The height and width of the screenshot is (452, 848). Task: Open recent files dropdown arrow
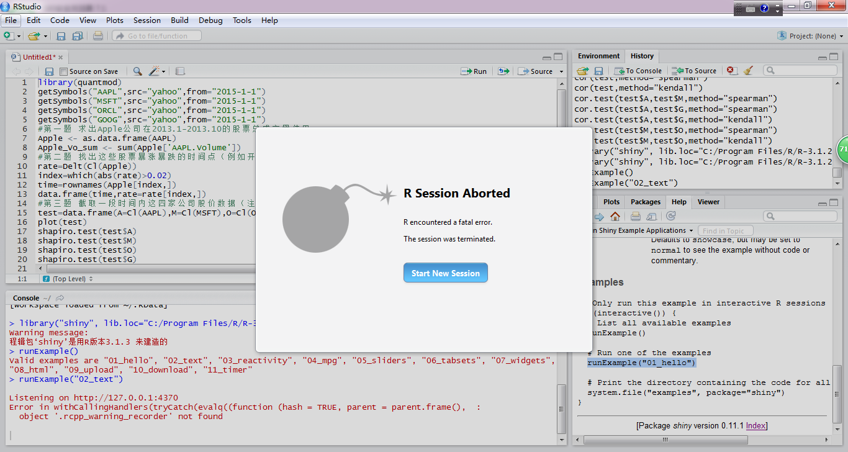tap(45, 36)
